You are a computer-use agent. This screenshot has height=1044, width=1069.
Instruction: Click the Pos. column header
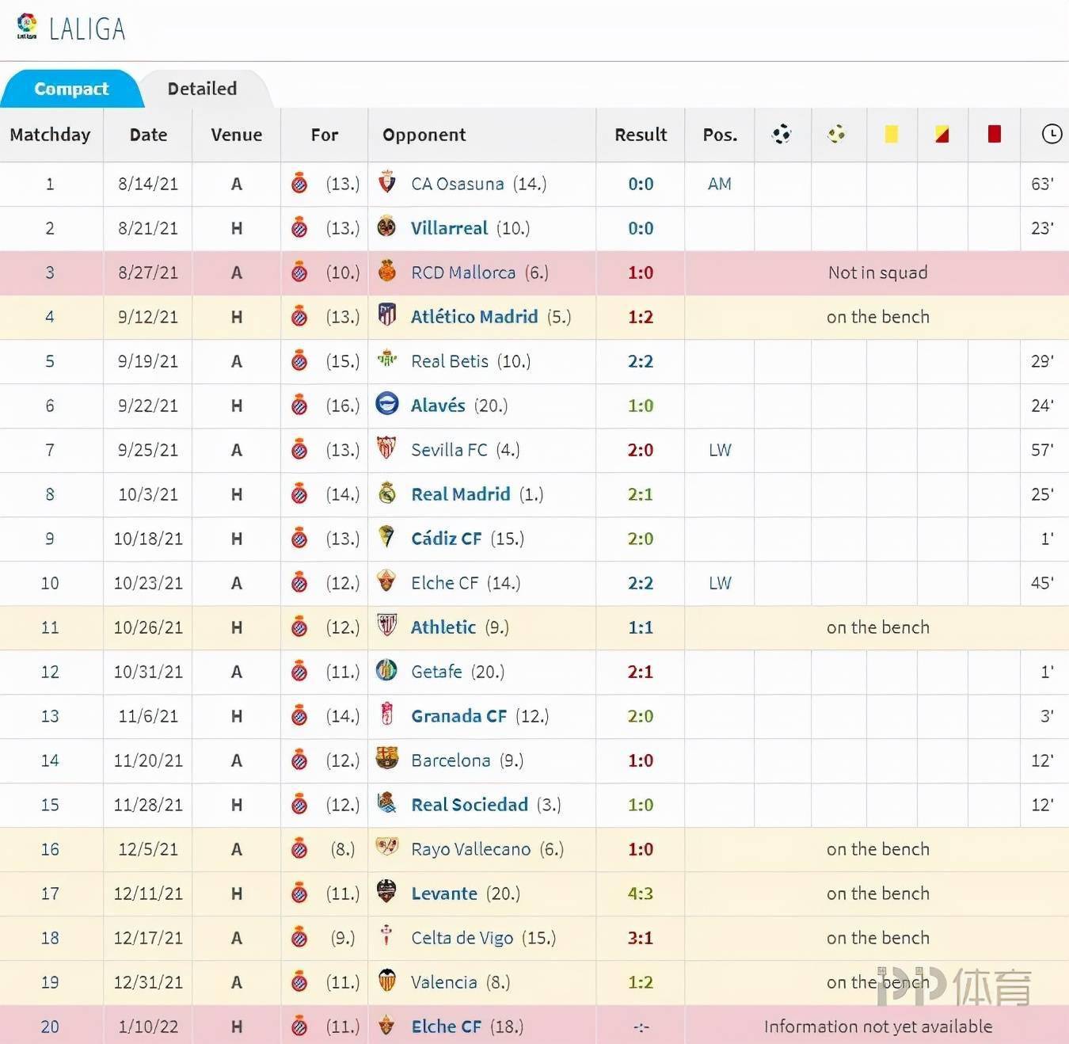[720, 135]
